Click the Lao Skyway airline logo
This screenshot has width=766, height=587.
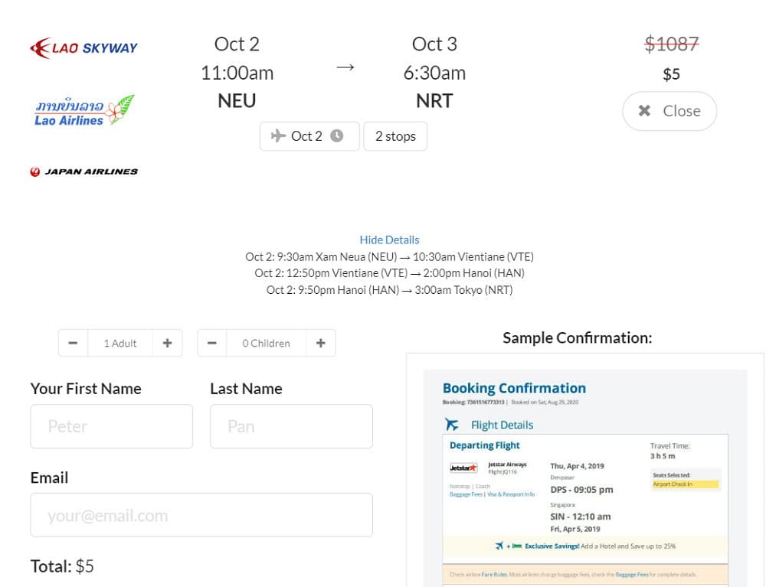[83, 47]
